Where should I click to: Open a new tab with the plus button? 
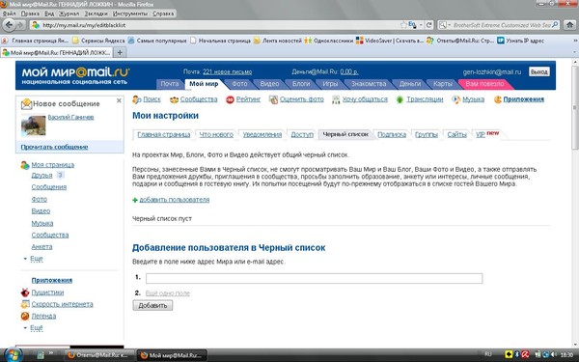pyautogui.click(x=120, y=52)
